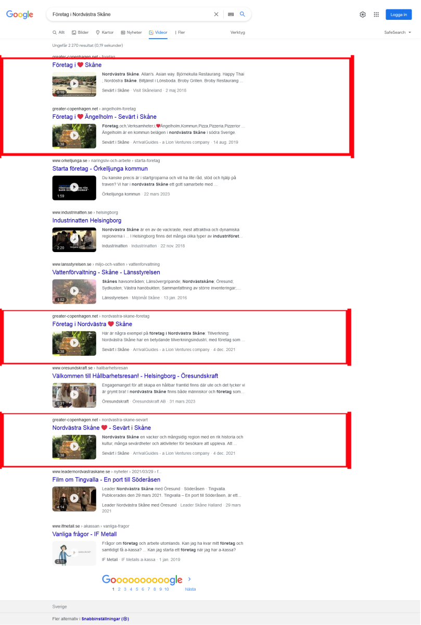Play the "Nordvästra Skåne ❤ - Sevärt" thumbnail
Viewport: 421px width, 625px height.
pos(74,446)
